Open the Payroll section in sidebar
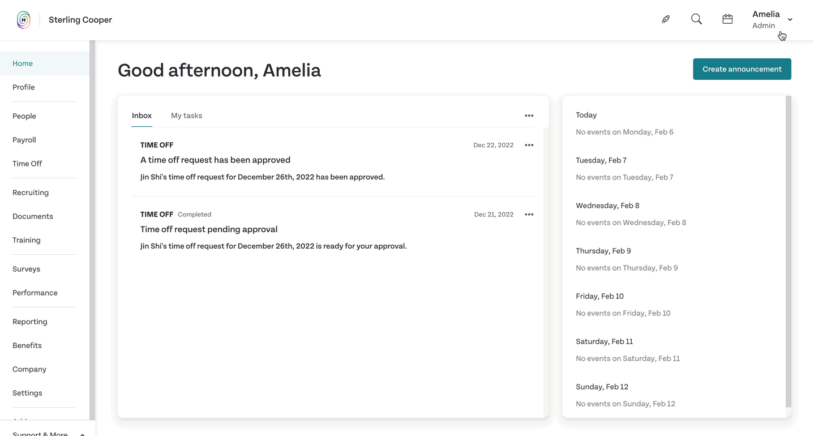 point(24,140)
